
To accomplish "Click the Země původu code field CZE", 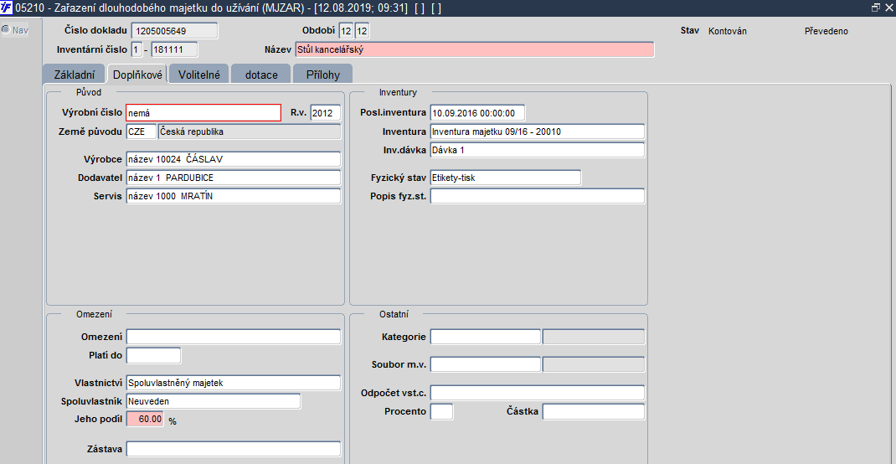I will pos(142,131).
